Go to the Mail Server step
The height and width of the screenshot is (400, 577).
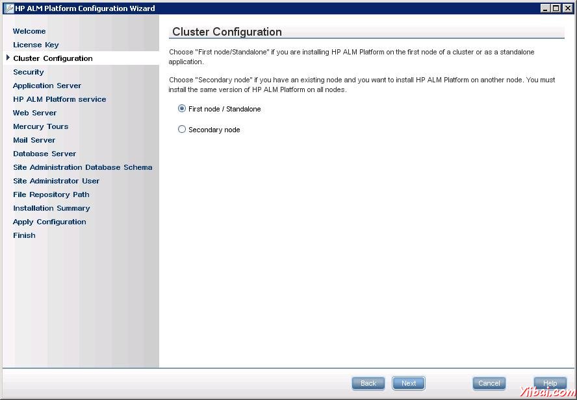point(34,140)
